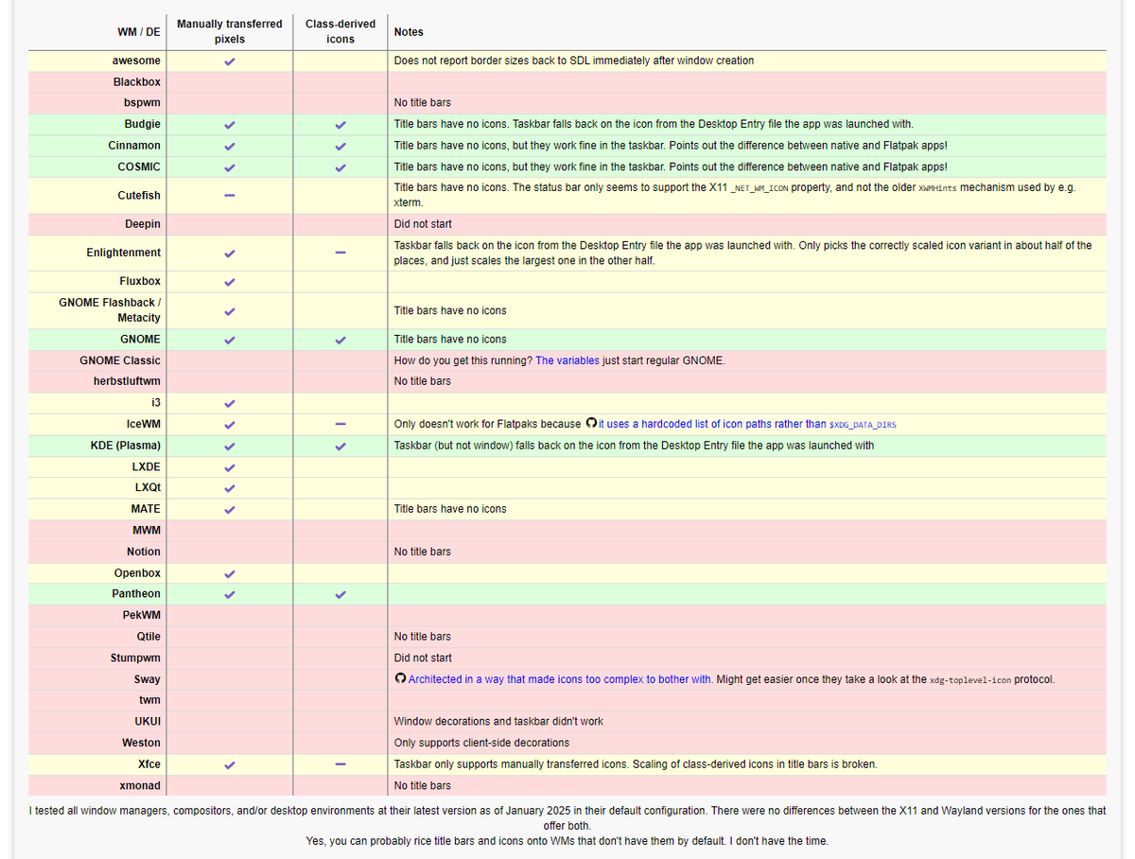
Task: Click the dash mark in the Cutefish row
Action: click(x=230, y=195)
